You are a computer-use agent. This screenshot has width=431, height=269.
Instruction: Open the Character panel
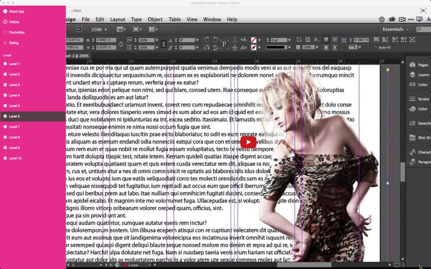tap(420, 152)
